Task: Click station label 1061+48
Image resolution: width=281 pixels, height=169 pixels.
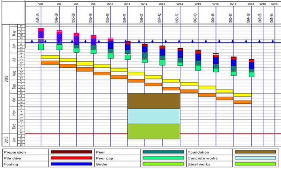Action: click(213, 18)
